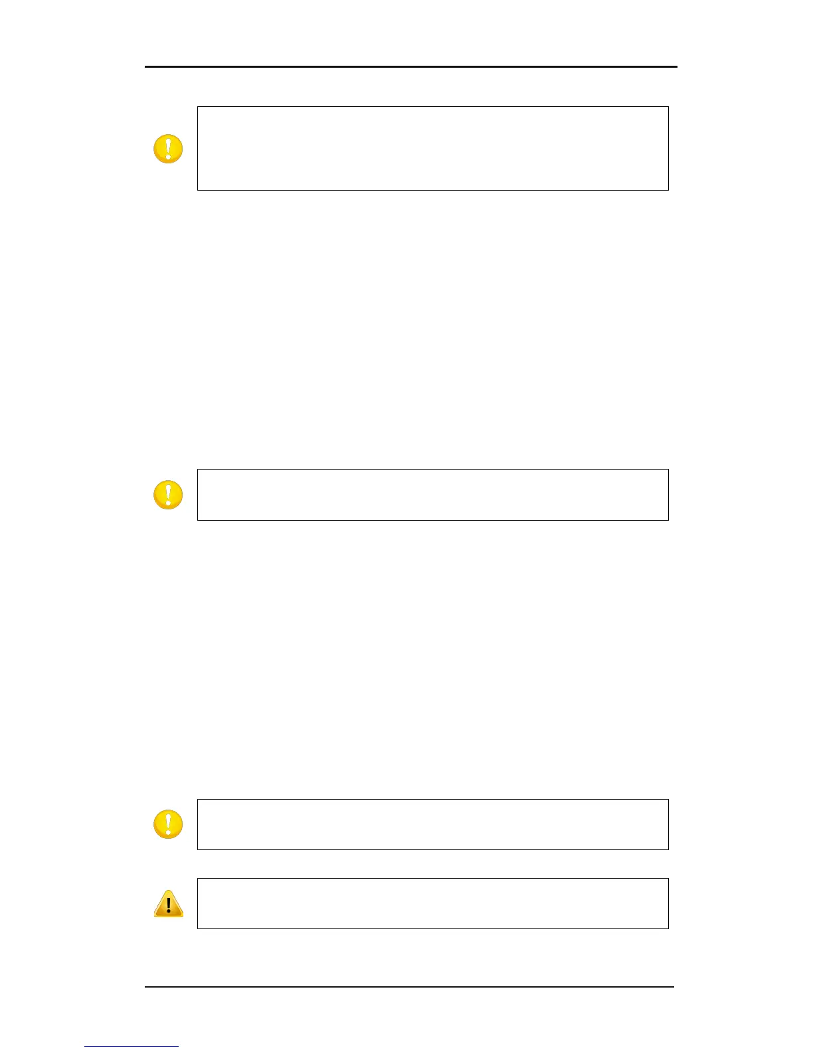The height and width of the screenshot is (1052, 813).
Task: Click the left end of the footer rule
Action: pyautogui.click(x=149, y=987)
